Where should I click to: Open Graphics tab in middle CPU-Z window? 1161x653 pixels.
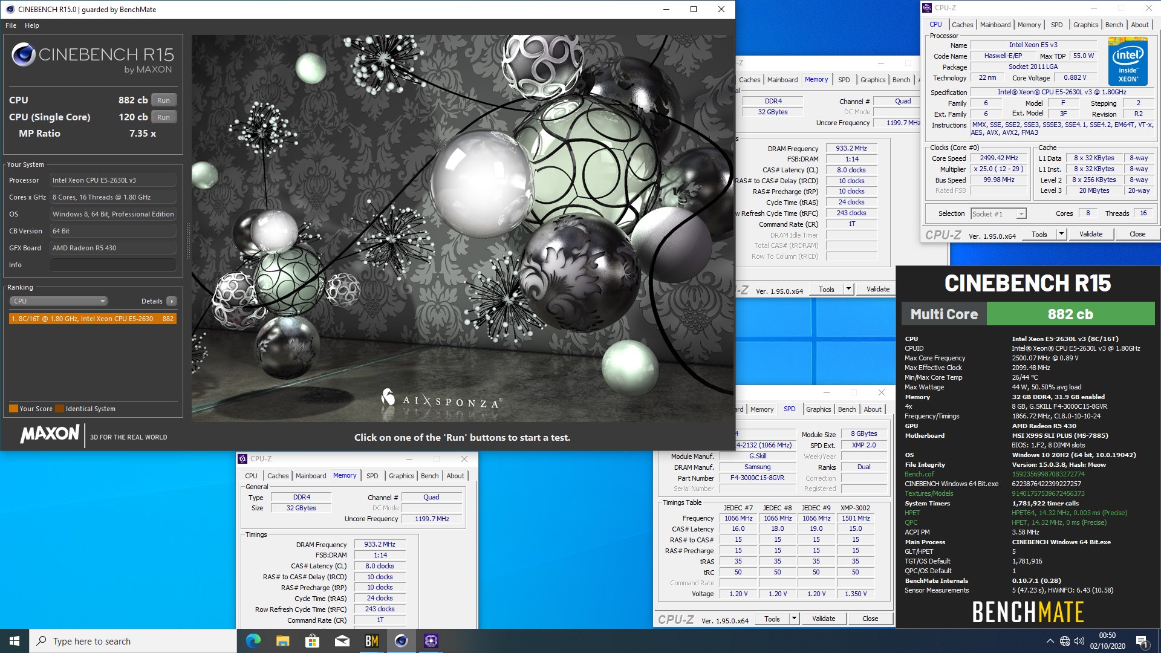tap(873, 80)
